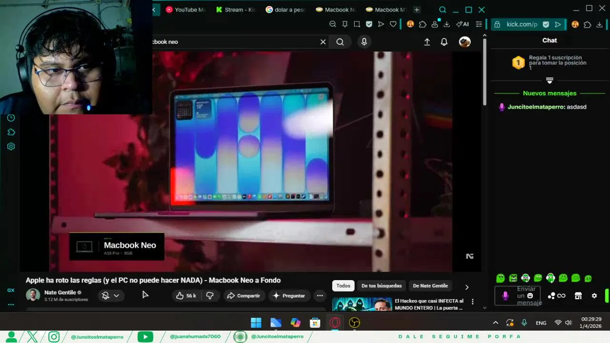Switch to dolar a peso Google tab
Viewport: 610px width, 343px height.
click(285, 10)
